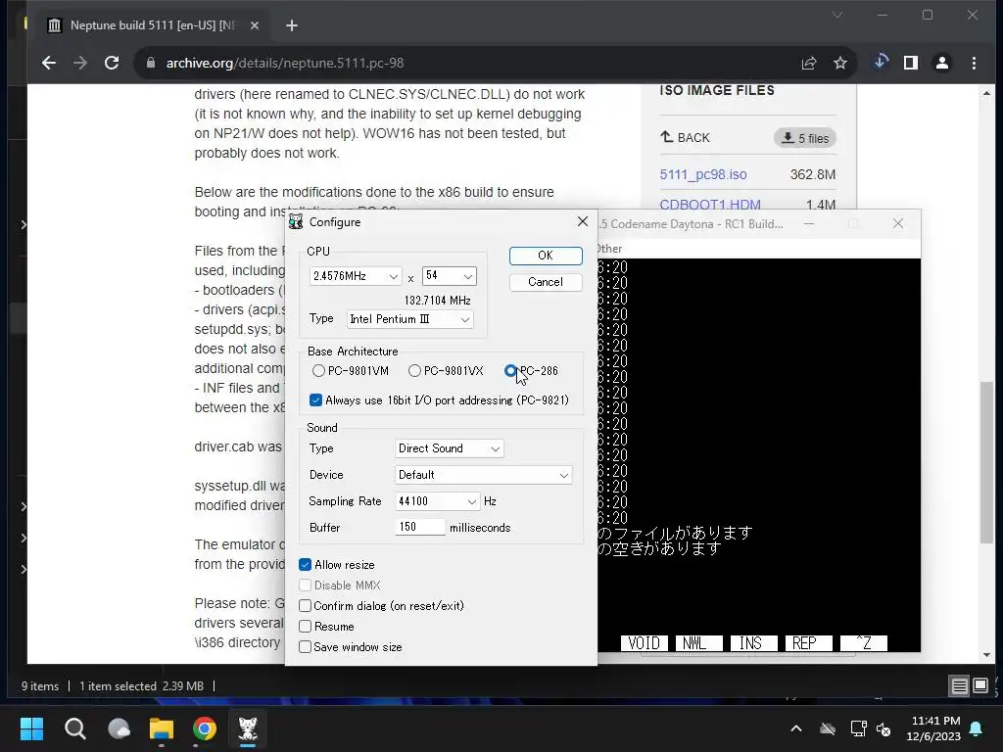This screenshot has height=752, width=1003.
Task: Reload the archive.org page
Action: click(112, 63)
